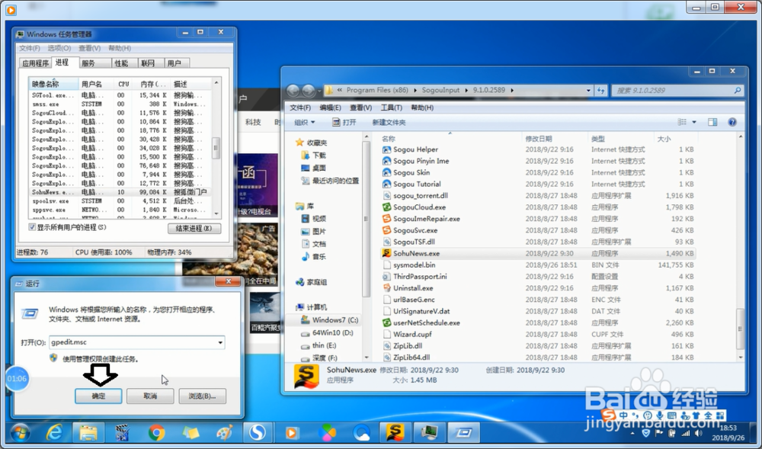Screen dimensions: 762x449
Task: Sort processes by 内存 column header
Action: tap(152, 84)
